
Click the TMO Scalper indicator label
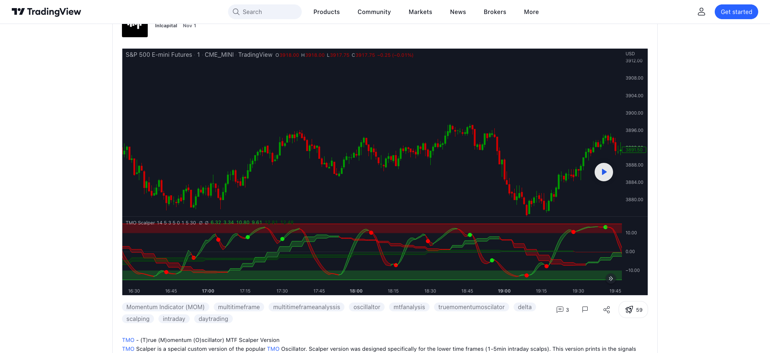(140, 223)
